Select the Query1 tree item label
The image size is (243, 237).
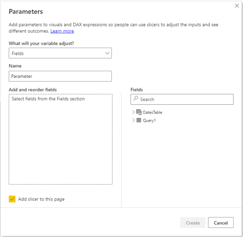pos(149,120)
